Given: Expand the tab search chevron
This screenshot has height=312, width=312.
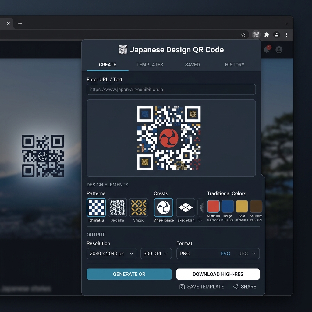Looking at the screenshot, I should click(x=286, y=23).
